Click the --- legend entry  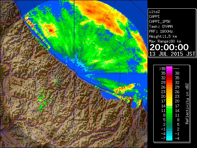tap(176, 69)
